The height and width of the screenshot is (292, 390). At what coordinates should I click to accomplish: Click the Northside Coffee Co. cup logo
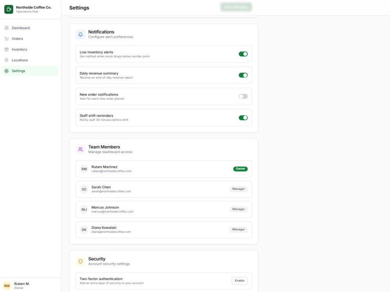coord(9,9)
